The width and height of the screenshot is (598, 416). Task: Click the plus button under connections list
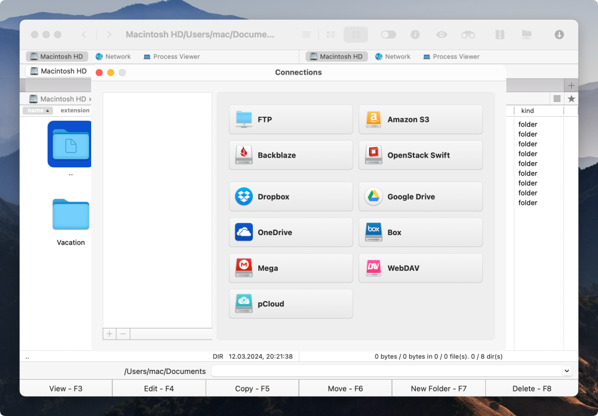coord(109,334)
